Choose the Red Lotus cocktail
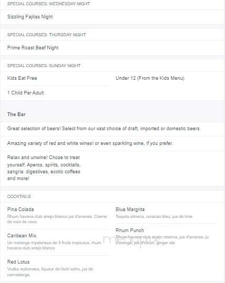 point(18,261)
